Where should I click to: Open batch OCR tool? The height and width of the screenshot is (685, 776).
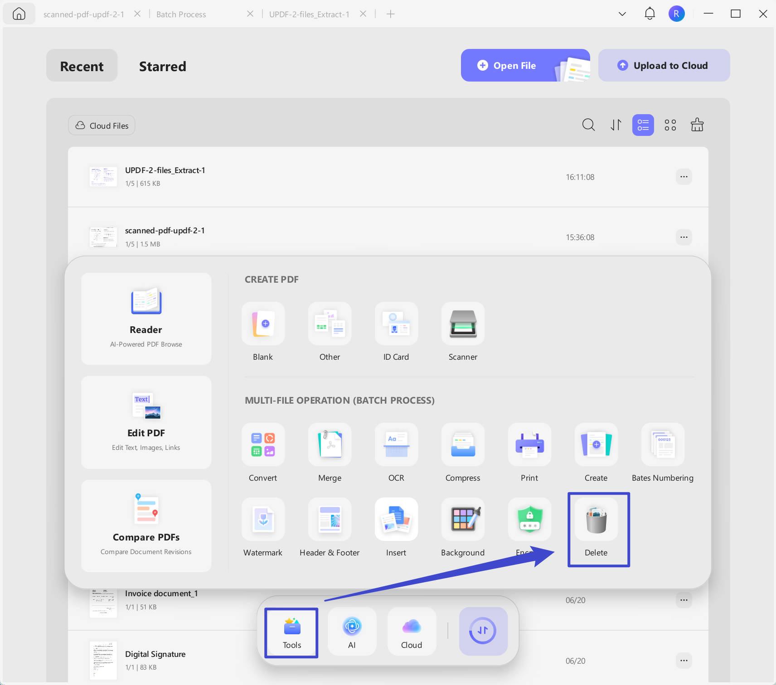click(396, 444)
